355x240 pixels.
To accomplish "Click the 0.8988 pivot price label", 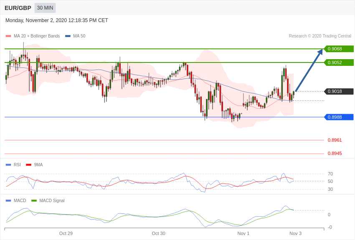I will click(339, 117).
